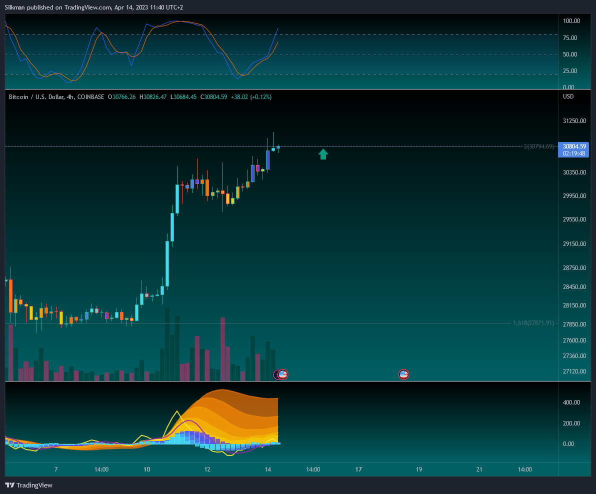Click the 100.00 level on stochastic scale
This screenshot has width=596, height=494.
click(x=571, y=21)
